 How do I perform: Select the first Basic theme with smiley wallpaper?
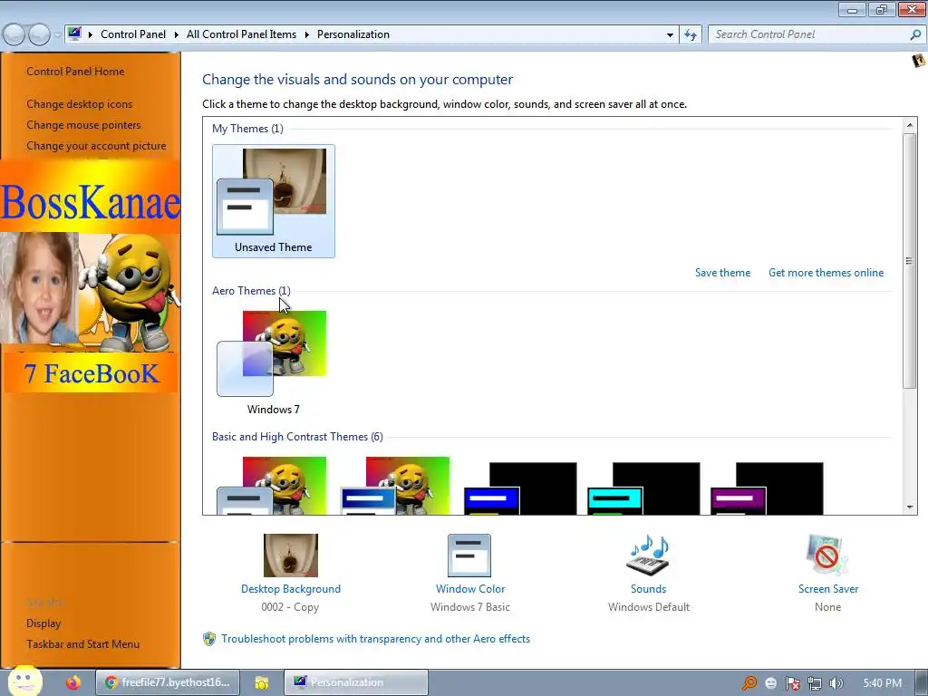[272, 486]
